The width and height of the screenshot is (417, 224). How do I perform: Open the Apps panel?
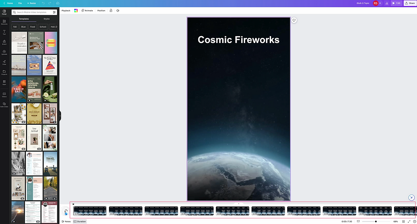(x=4, y=83)
